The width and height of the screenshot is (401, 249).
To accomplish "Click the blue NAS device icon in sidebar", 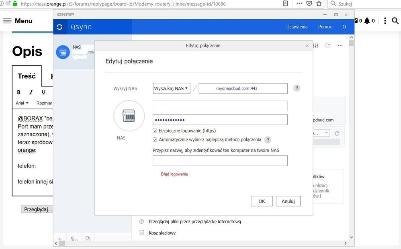I will pyautogui.click(x=63, y=52).
